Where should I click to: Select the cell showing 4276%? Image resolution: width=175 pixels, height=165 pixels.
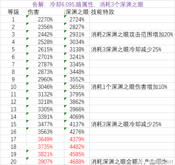coord(77,131)
